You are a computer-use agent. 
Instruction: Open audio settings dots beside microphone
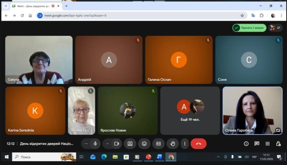pos(86,144)
